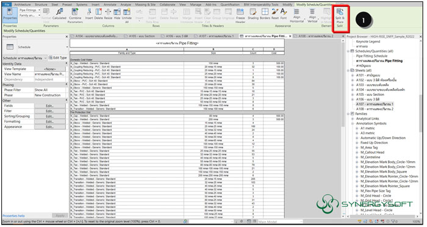
Task: Collapse the Families tree node
Action: click(x=348, y=113)
